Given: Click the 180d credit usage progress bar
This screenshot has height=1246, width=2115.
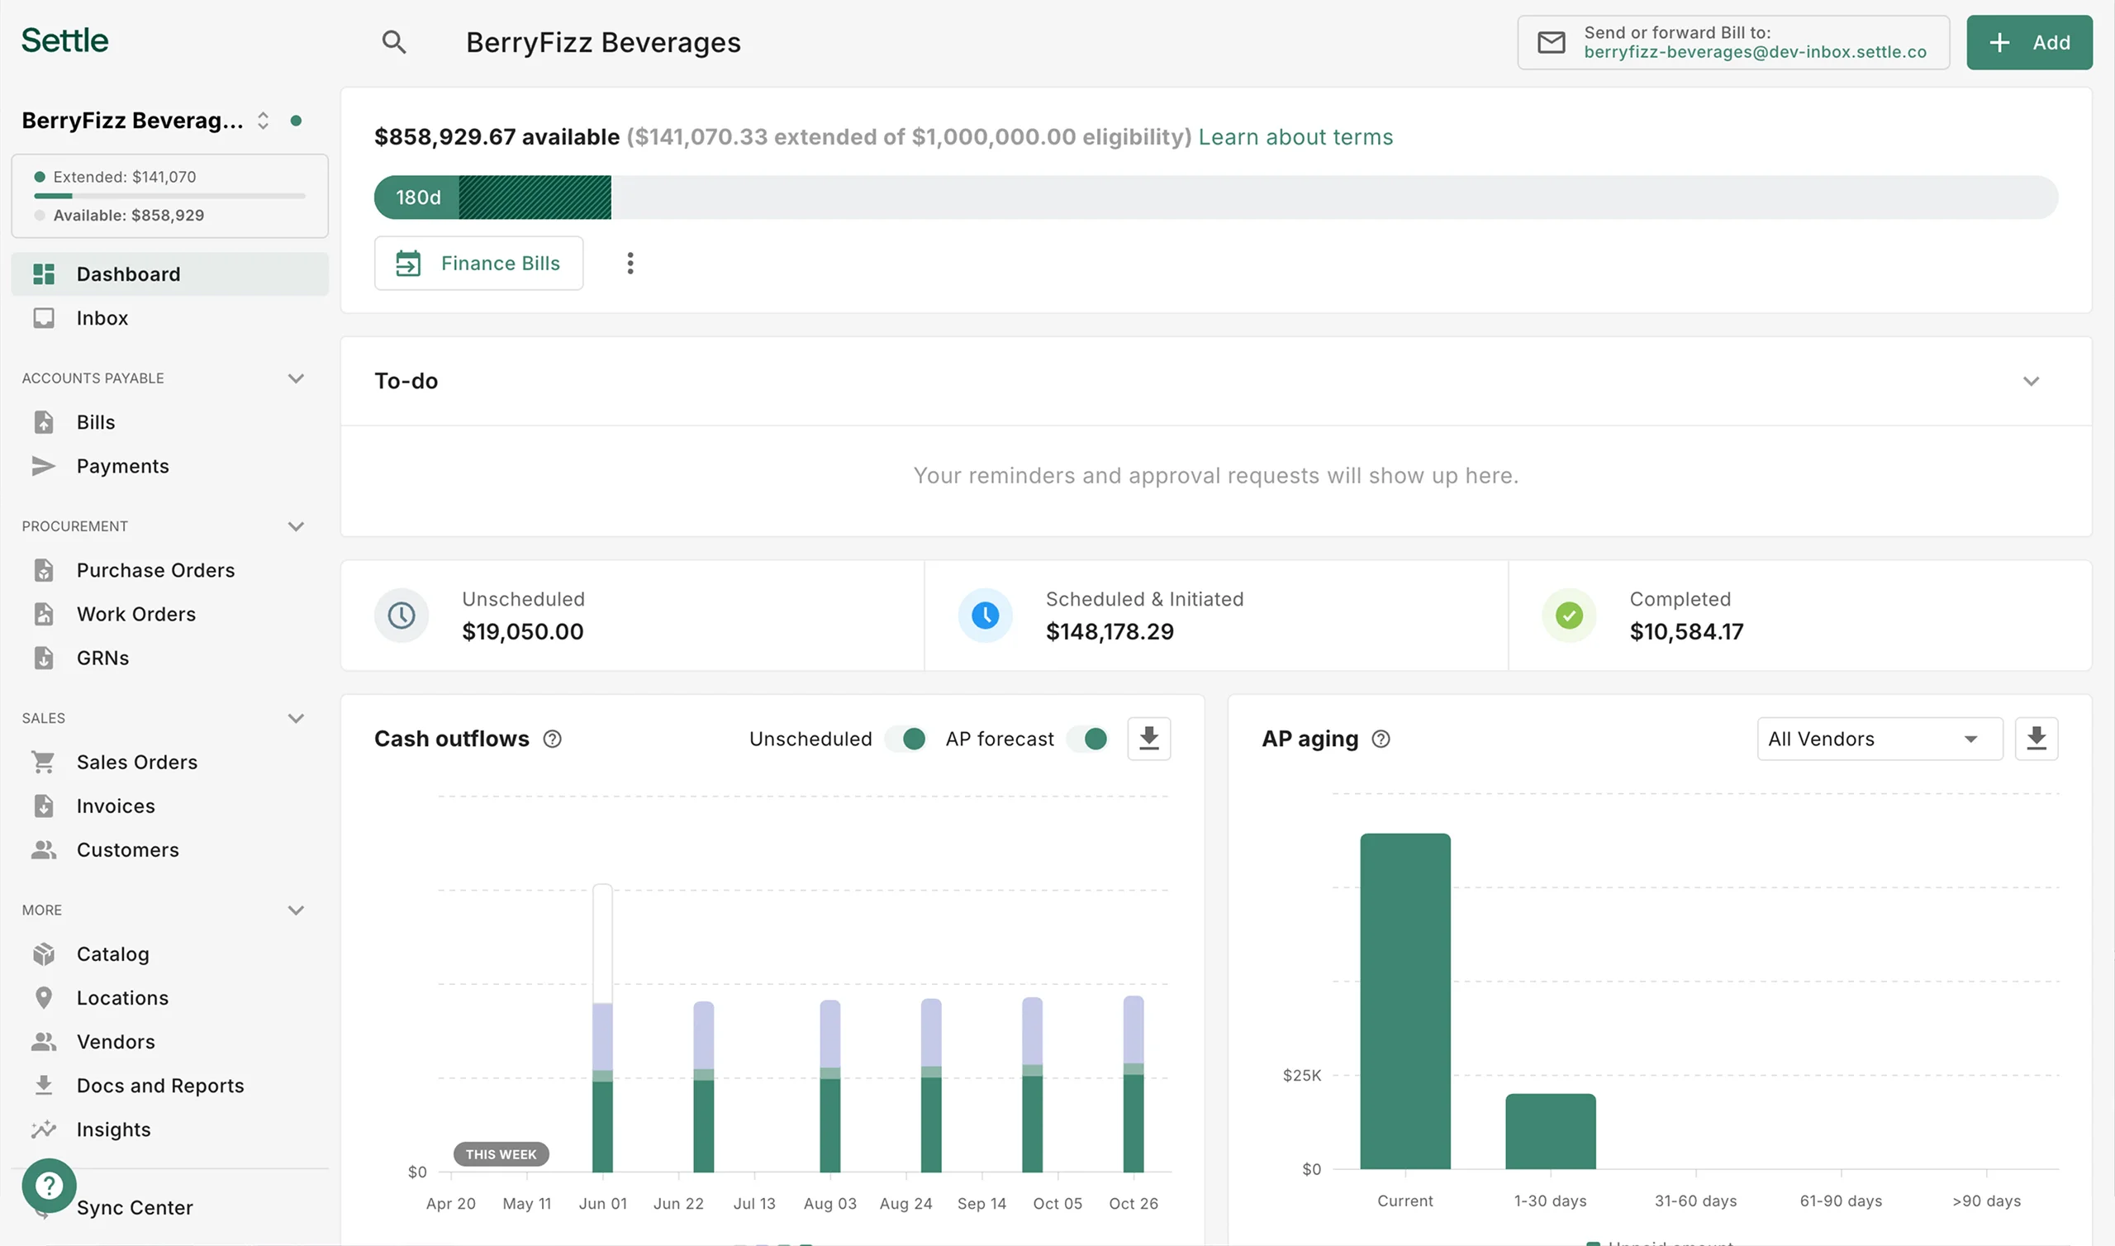Looking at the screenshot, I should [x=1215, y=197].
